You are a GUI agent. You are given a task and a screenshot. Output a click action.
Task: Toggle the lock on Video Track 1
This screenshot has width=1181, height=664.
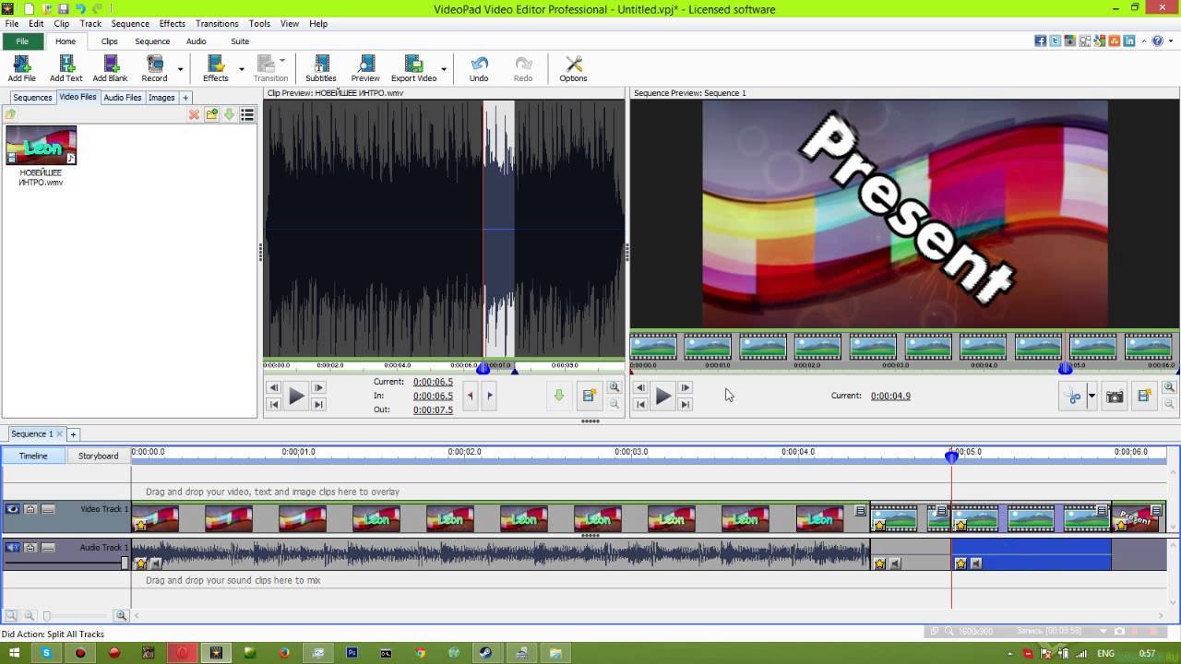[30, 509]
